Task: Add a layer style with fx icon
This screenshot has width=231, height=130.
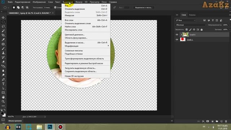Action: (203, 121)
